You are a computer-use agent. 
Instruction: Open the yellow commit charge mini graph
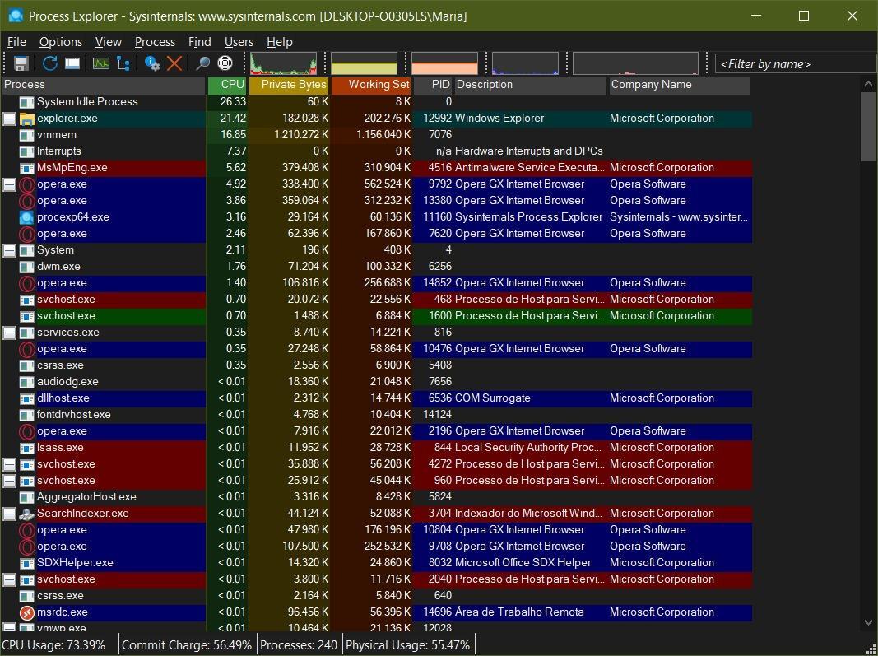364,63
